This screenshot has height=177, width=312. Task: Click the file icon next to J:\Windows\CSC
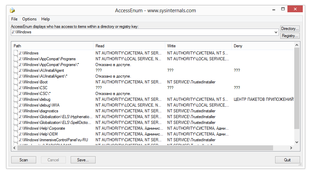[x=16, y=88]
